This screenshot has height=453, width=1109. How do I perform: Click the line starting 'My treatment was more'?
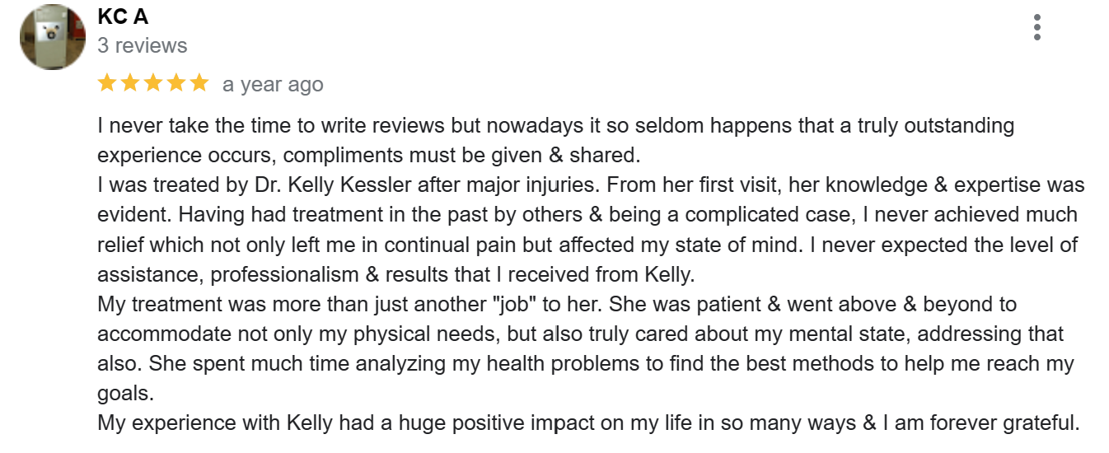557,304
